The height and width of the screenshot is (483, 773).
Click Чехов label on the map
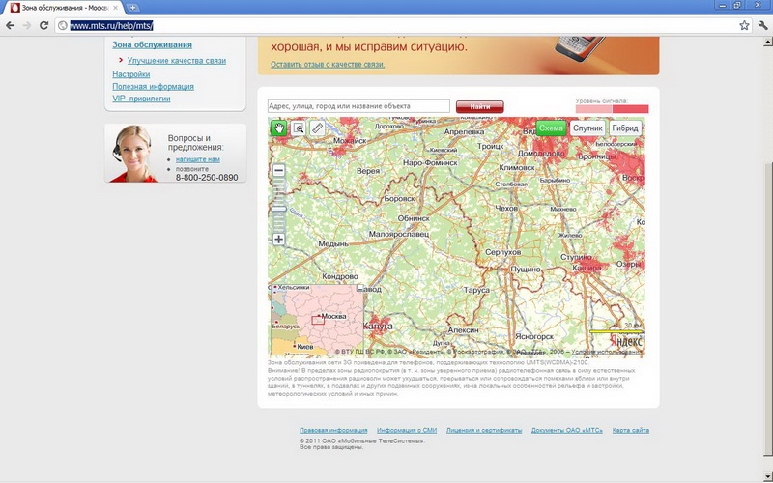click(x=506, y=209)
